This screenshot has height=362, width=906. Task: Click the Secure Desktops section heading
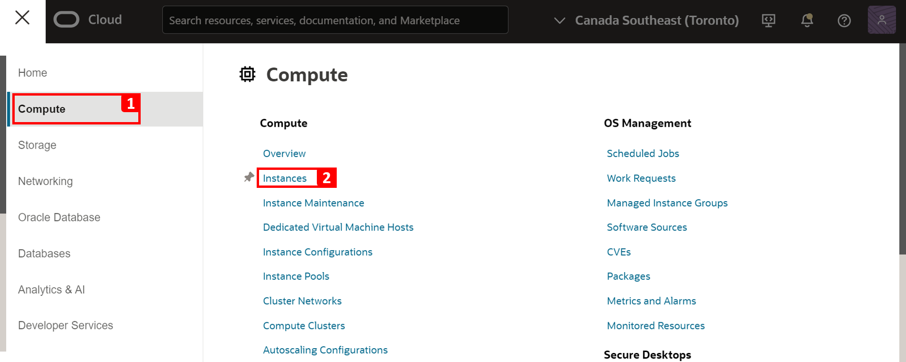click(647, 354)
